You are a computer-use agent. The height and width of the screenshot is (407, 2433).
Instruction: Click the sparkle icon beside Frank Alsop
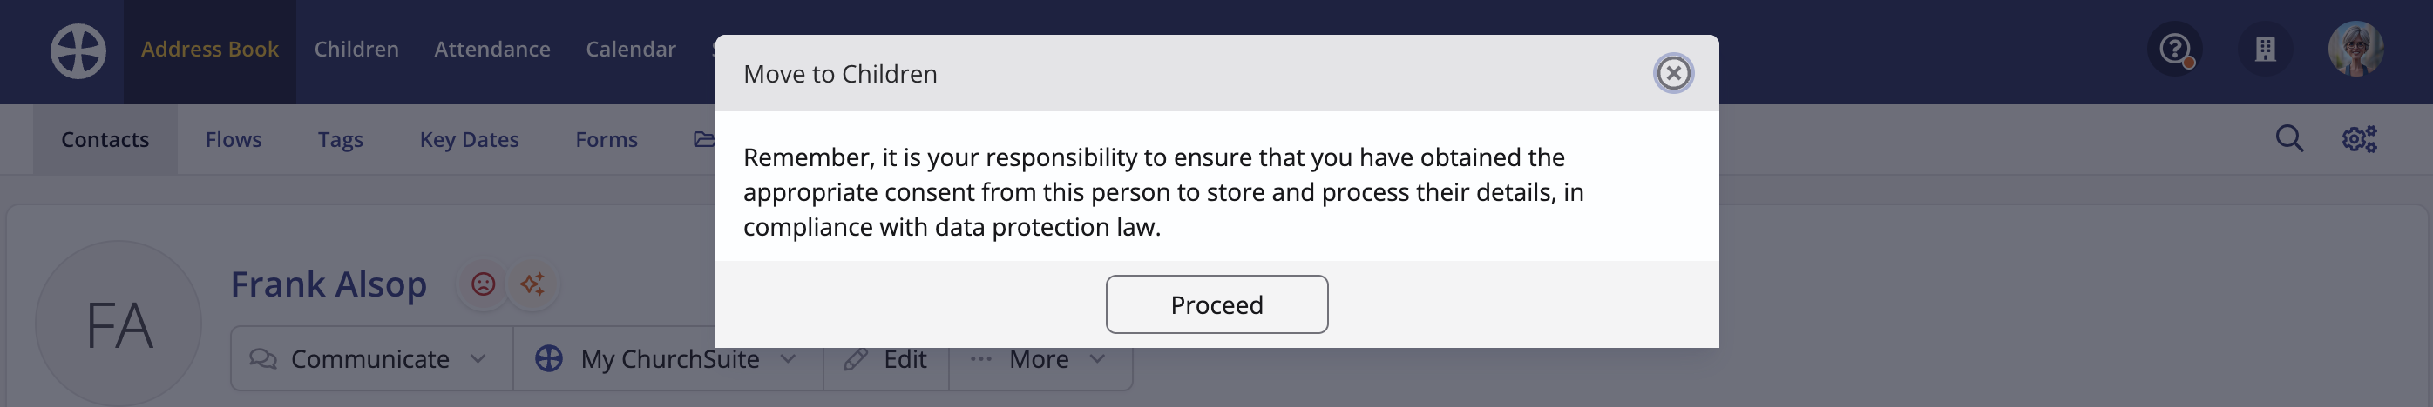click(532, 284)
